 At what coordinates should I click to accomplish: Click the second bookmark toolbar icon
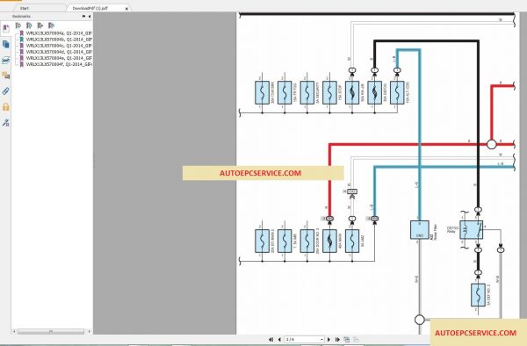coord(29,25)
